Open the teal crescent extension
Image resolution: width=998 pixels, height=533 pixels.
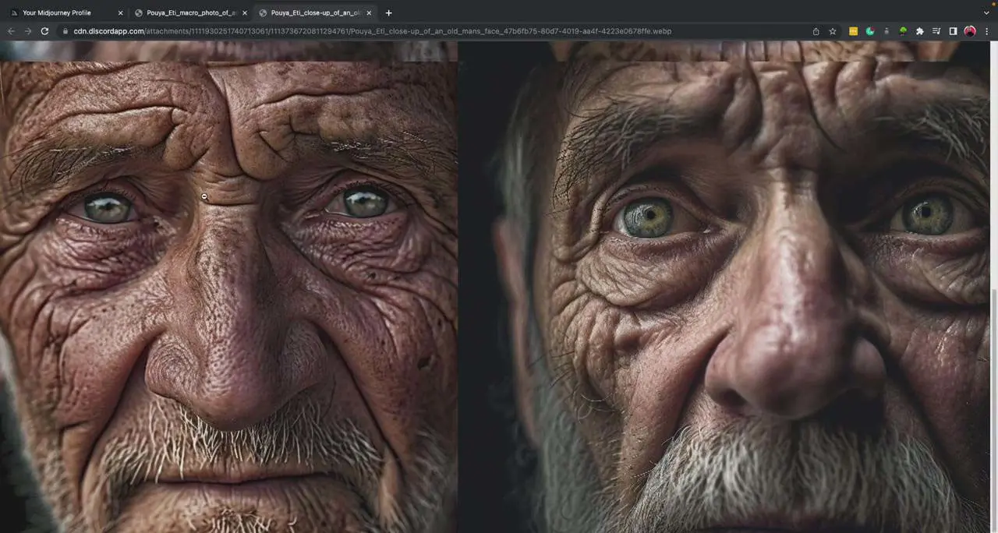coord(869,31)
